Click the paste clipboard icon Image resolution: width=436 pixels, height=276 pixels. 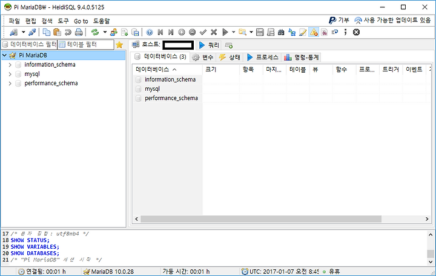click(57, 32)
